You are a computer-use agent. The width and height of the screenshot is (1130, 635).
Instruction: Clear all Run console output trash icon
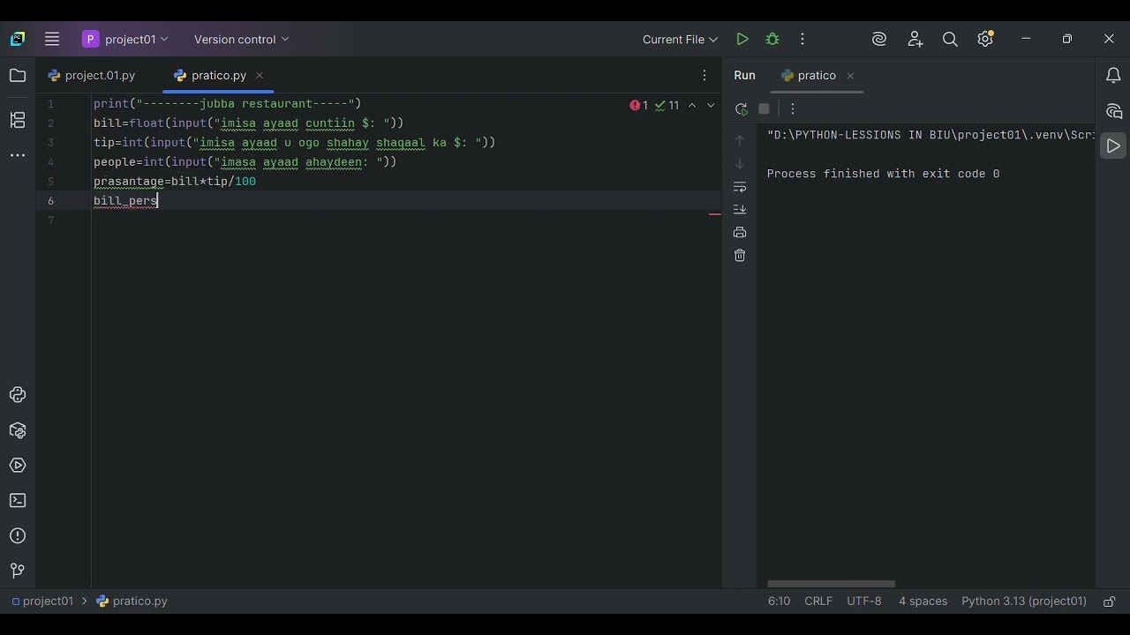click(x=740, y=255)
